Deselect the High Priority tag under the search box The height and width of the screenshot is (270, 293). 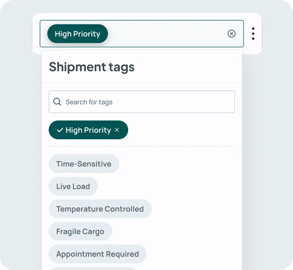(88, 130)
